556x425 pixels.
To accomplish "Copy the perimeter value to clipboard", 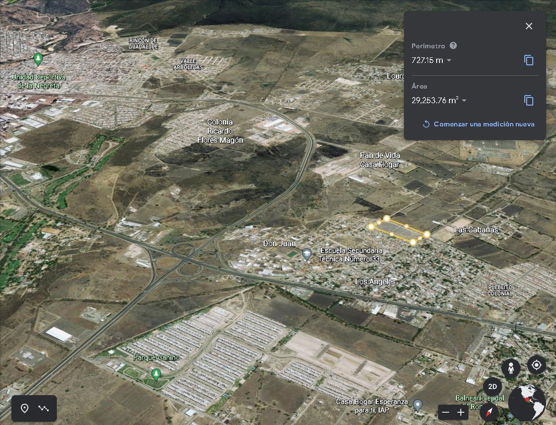I will coord(529,60).
